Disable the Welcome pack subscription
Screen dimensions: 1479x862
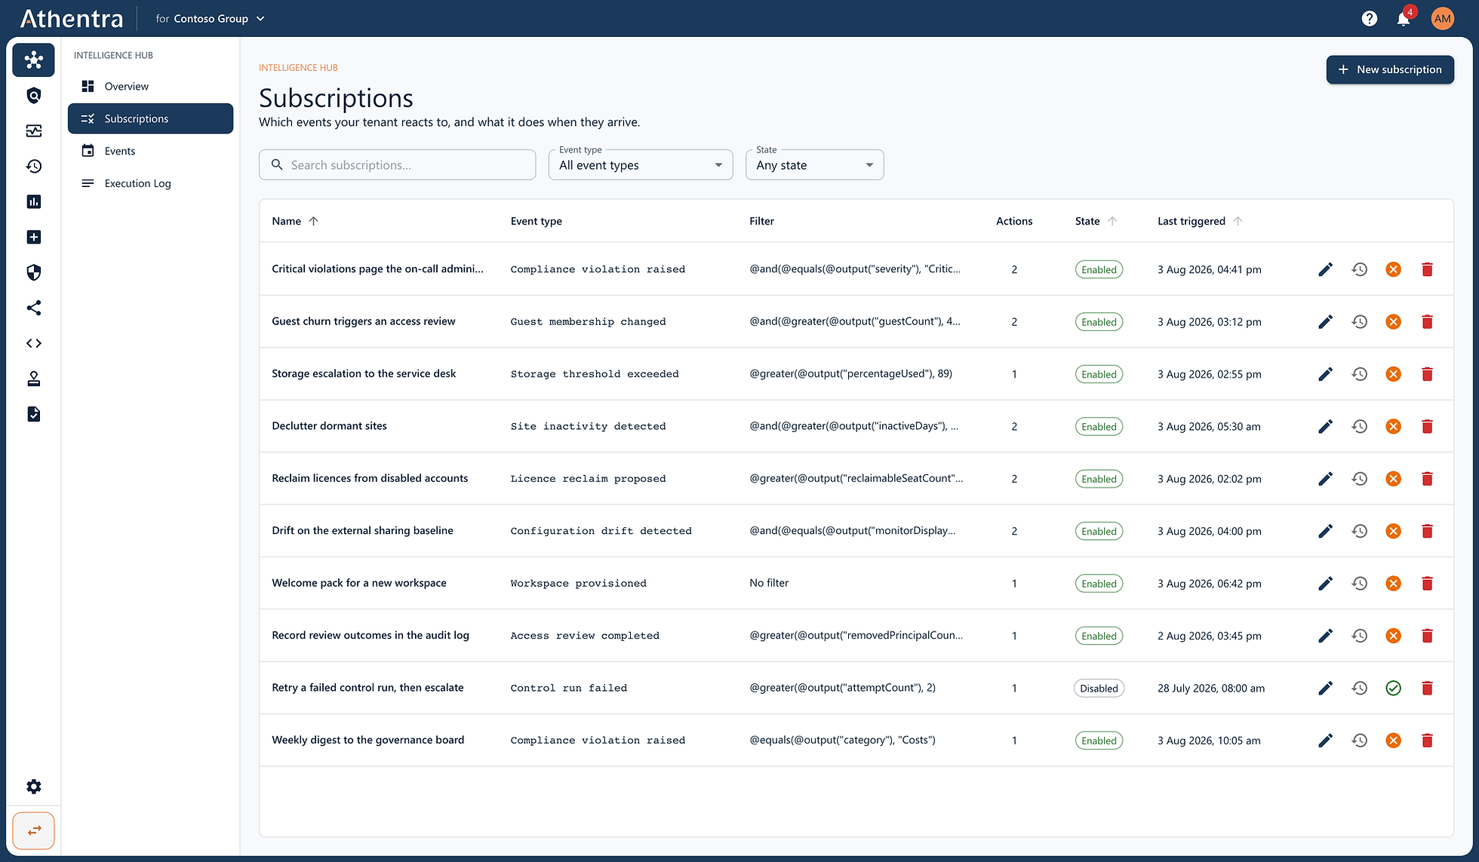click(1393, 584)
